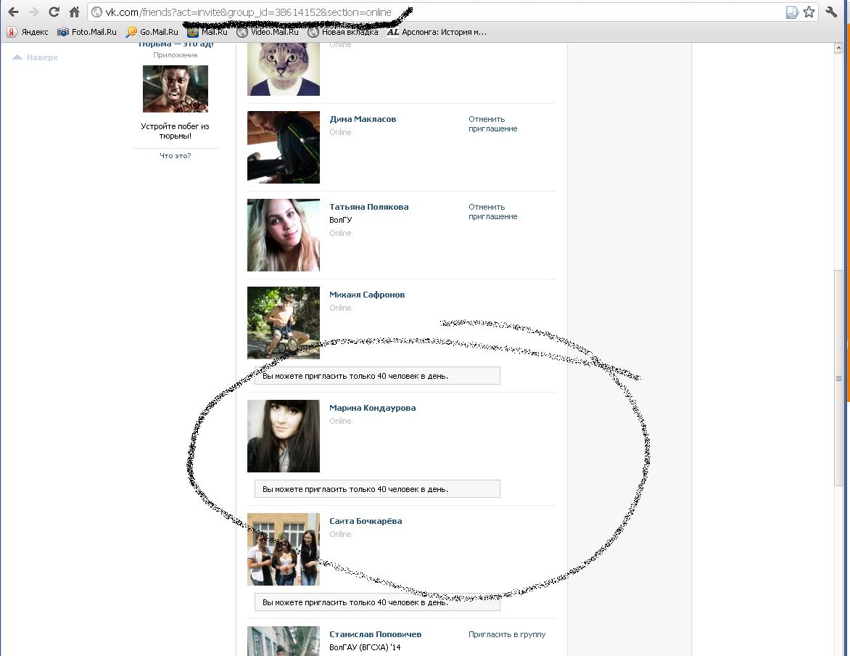This screenshot has width=850, height=656.
Task: Open the Арслонга: История bookmark
Action: click(437, 32)
